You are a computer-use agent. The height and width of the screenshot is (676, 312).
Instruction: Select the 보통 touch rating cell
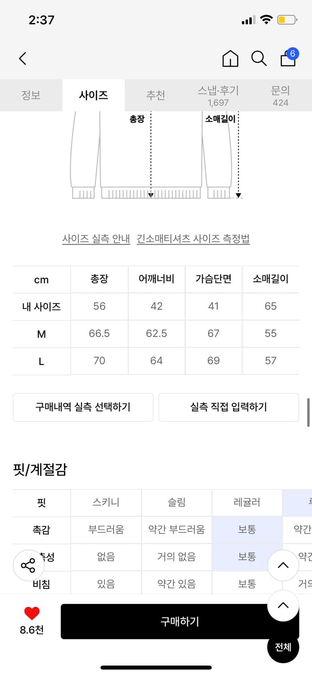247,530
